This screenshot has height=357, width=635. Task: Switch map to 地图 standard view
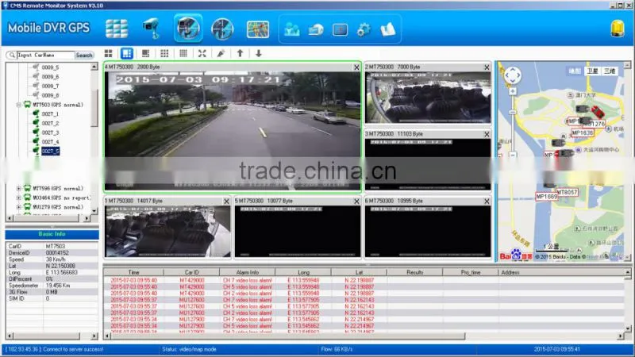click(575, 71)
